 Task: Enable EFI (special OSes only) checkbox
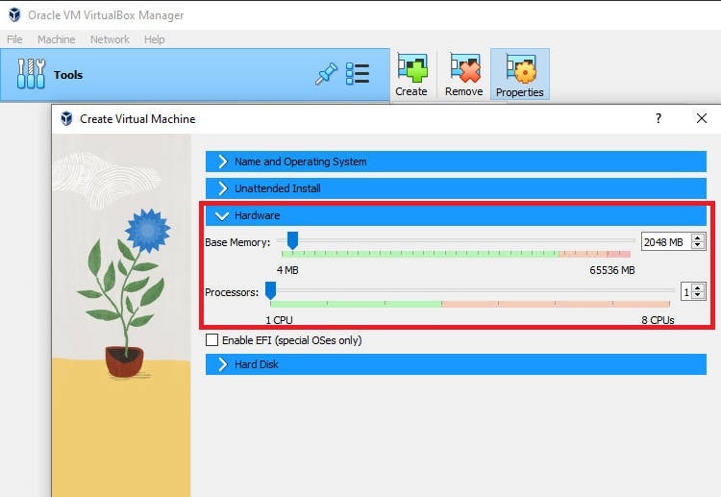[212, 340]
